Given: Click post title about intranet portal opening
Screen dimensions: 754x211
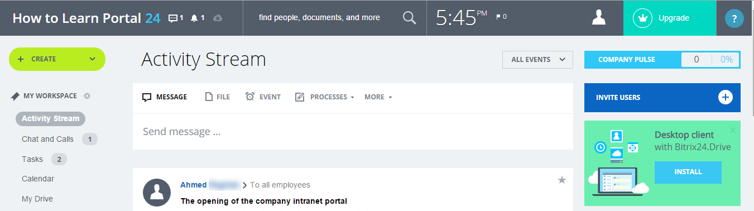Looking at the screenshot, I should tap(264, 201).
